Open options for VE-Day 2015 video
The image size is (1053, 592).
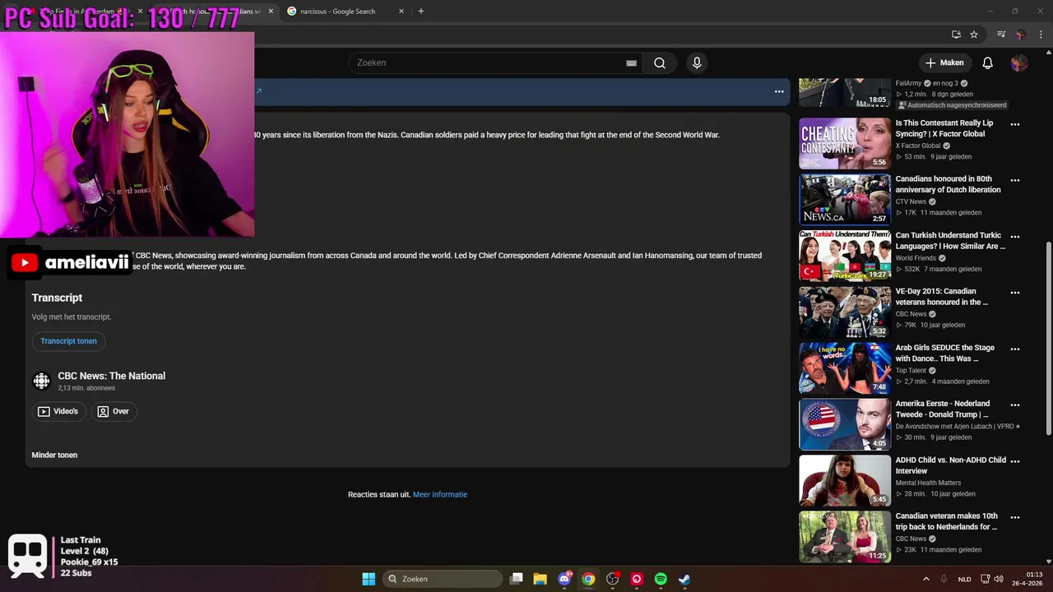tap(1015, 292)
